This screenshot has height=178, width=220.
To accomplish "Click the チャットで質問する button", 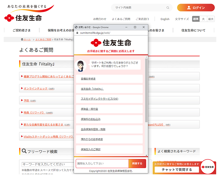I will click(177, 170).
